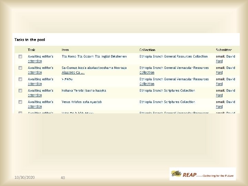Email David Ford in Tta Komo row
248x186 pixels.
[x=225, y=59]
